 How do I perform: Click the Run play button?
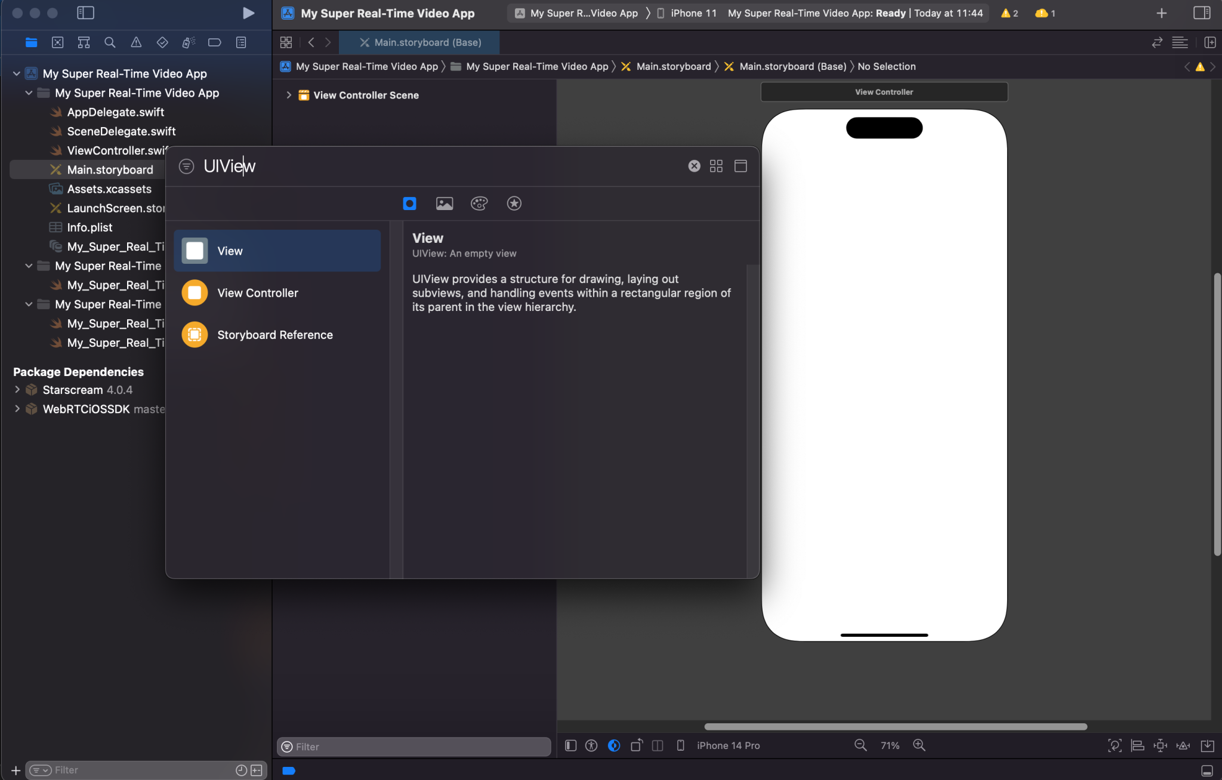(x=248, y=13)
